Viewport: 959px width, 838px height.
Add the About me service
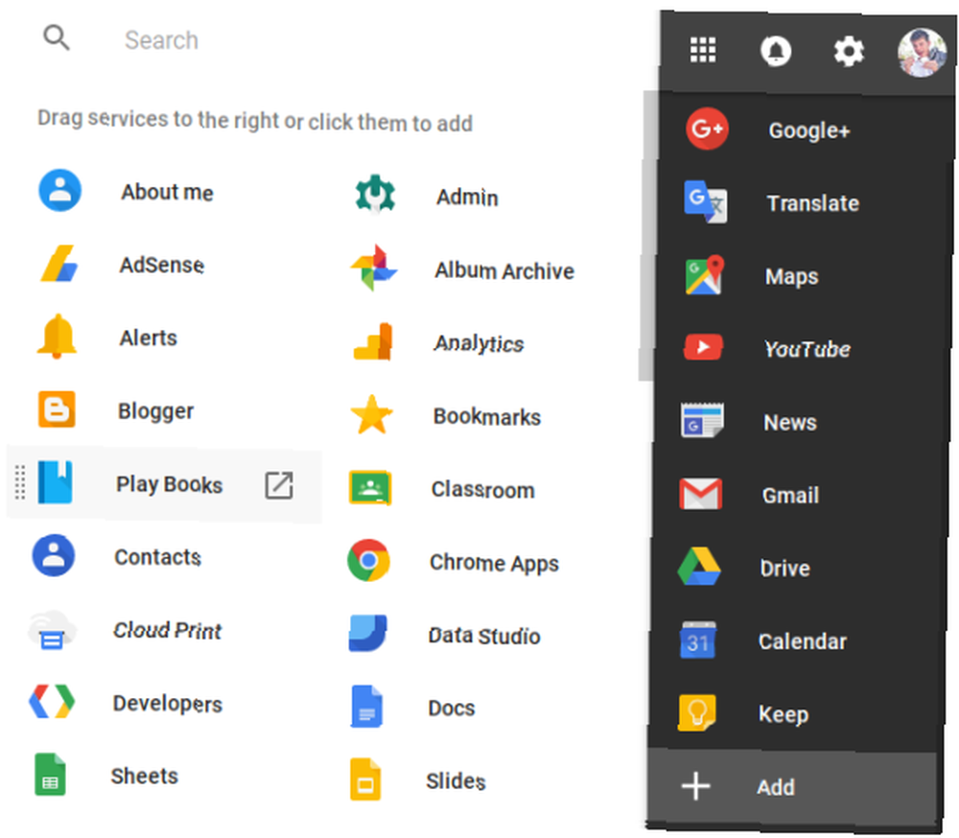pos(165,192)
